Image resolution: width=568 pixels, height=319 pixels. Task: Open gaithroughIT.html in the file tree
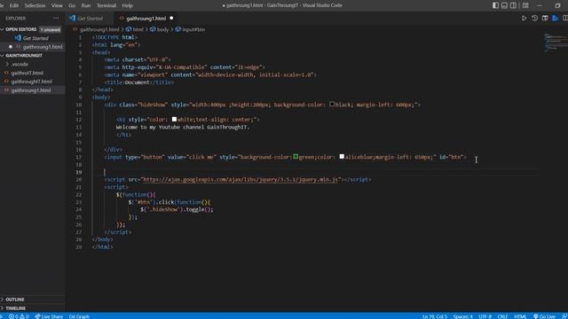(x=31, y=82)
